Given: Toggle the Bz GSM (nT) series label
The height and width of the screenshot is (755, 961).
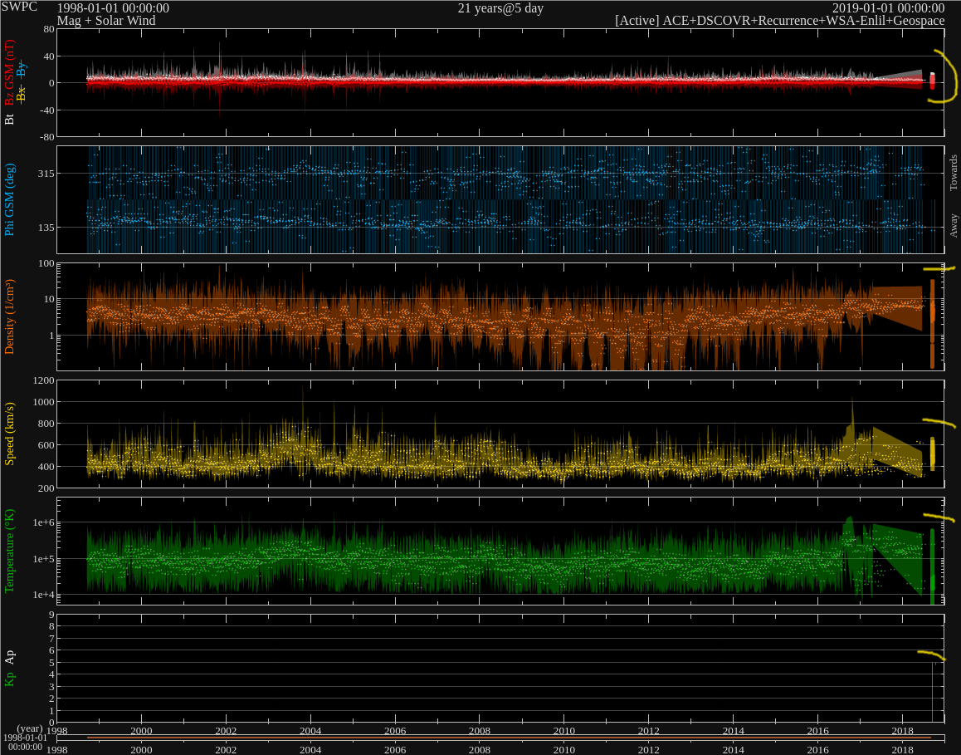Looking at the screenshot, I should (9, 73).
